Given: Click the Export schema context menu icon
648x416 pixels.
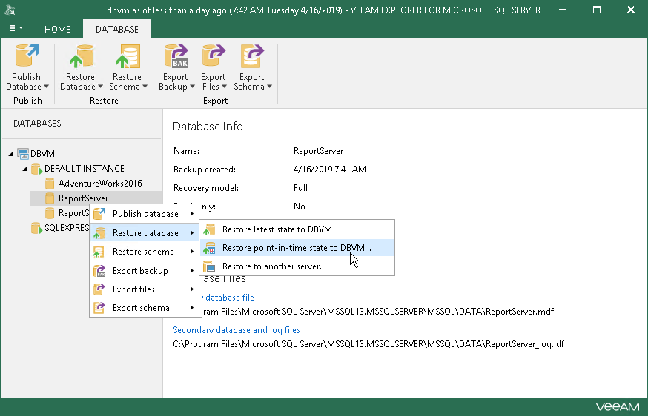Looking at the screenshot, I should (99, 308).
